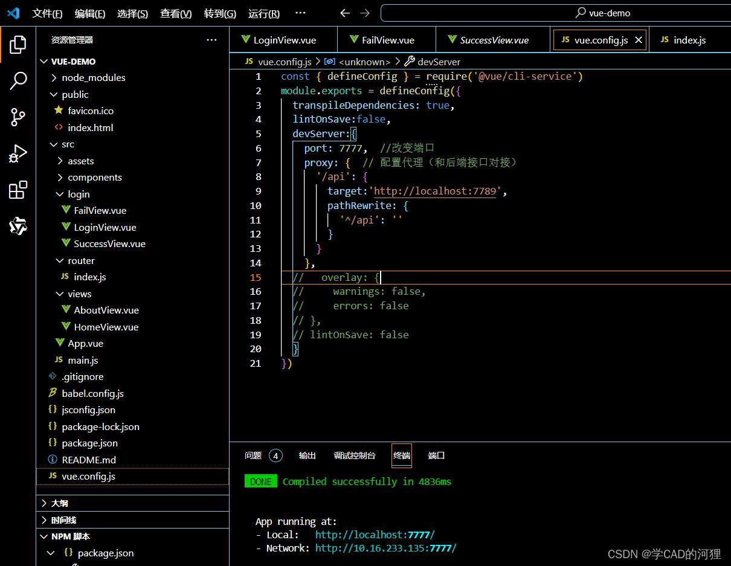Screen dimensions: 731x566
Task: Click the wrench icon next to devServer breadcrumb
Action: click(409, 61)
